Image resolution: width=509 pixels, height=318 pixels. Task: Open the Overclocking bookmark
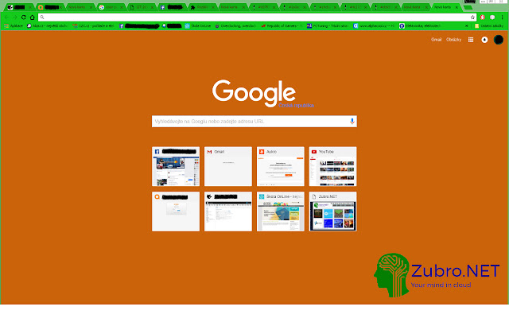(235, 26)
